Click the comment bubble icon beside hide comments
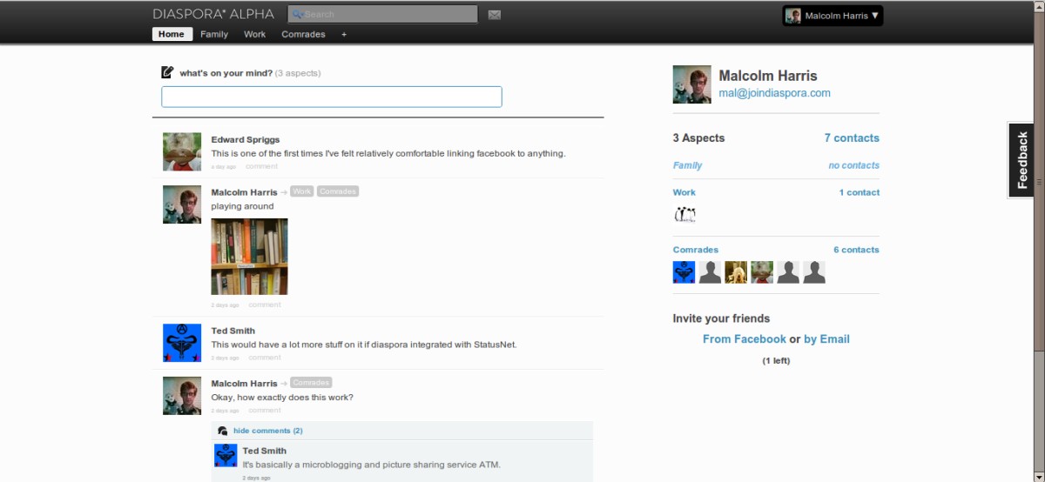 pyautogui.click(x=223, y=431)
